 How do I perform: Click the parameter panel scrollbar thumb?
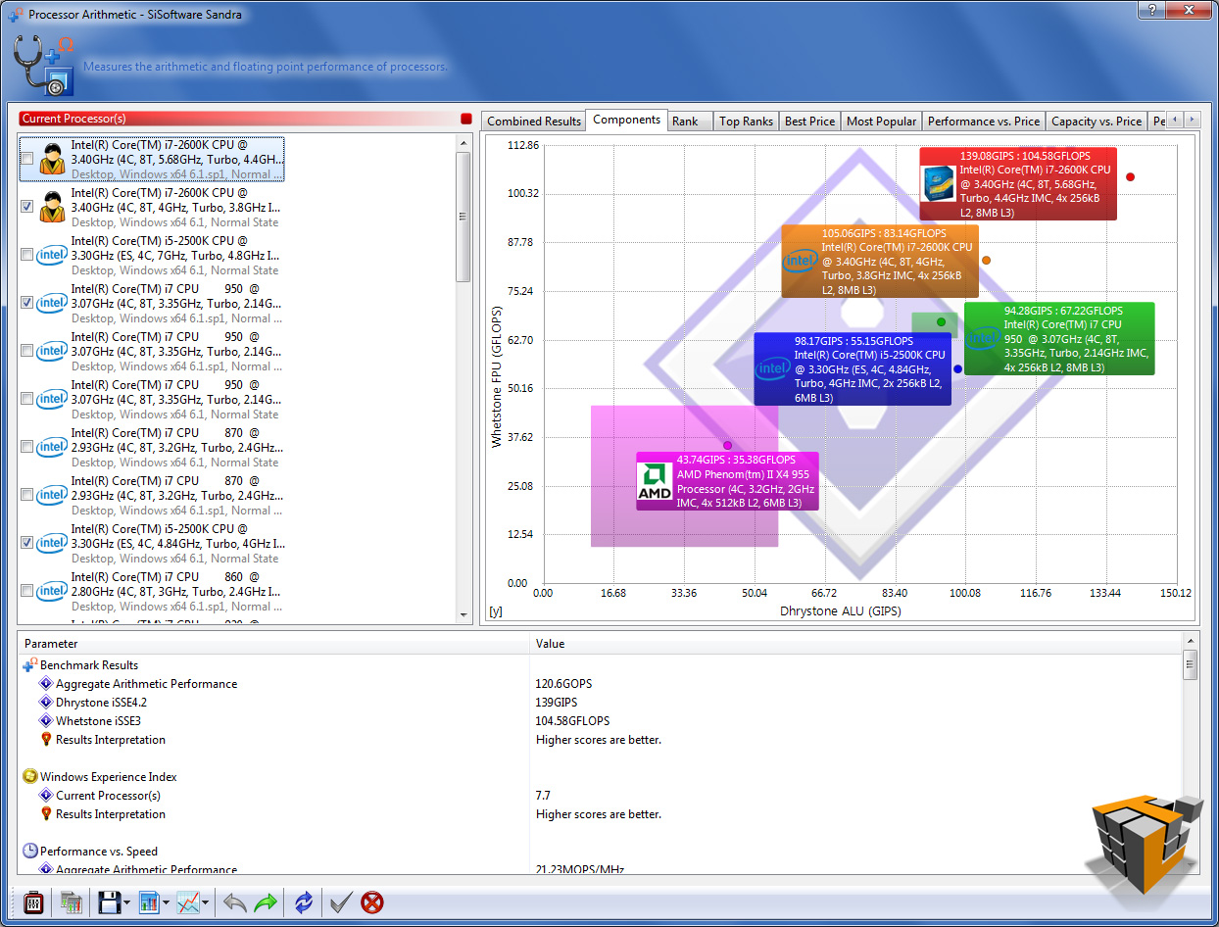1190,663
